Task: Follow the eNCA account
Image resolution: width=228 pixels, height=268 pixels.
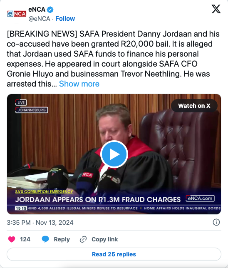Action: pyautogui.click(x=65, y=18)
